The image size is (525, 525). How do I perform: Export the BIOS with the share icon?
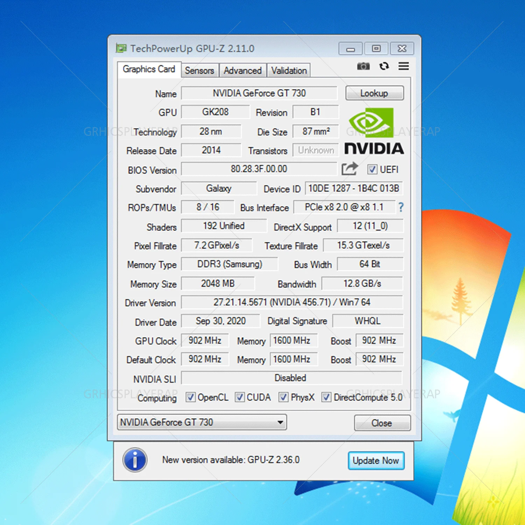[349, 169]
